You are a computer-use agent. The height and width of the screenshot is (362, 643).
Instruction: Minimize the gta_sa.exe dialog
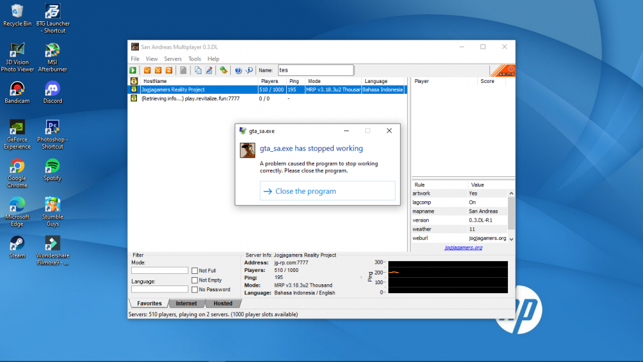point(347,131)
